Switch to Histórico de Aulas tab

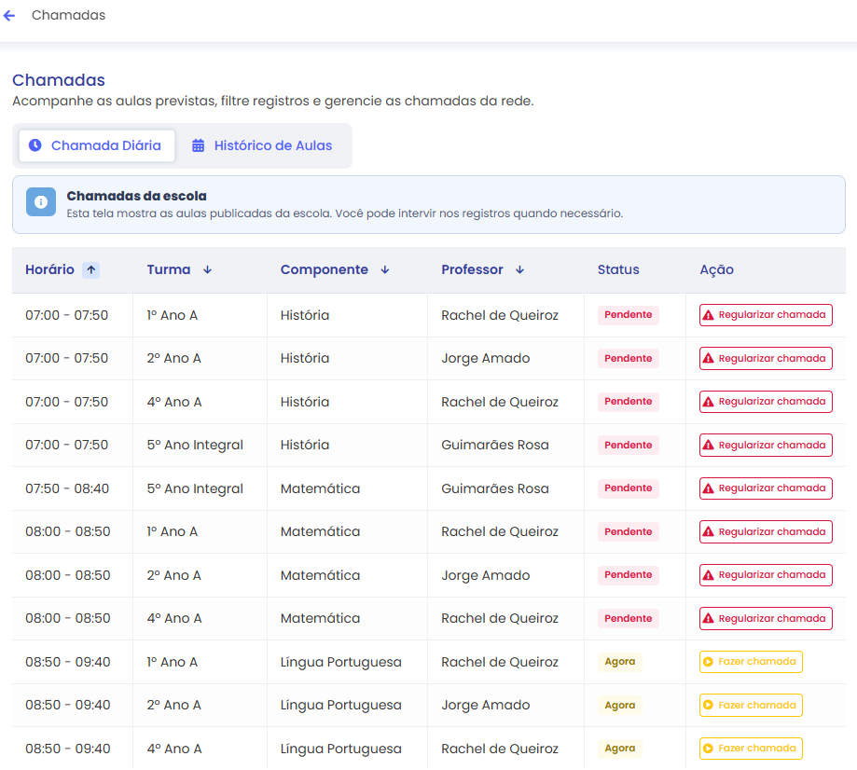point(262,145)
